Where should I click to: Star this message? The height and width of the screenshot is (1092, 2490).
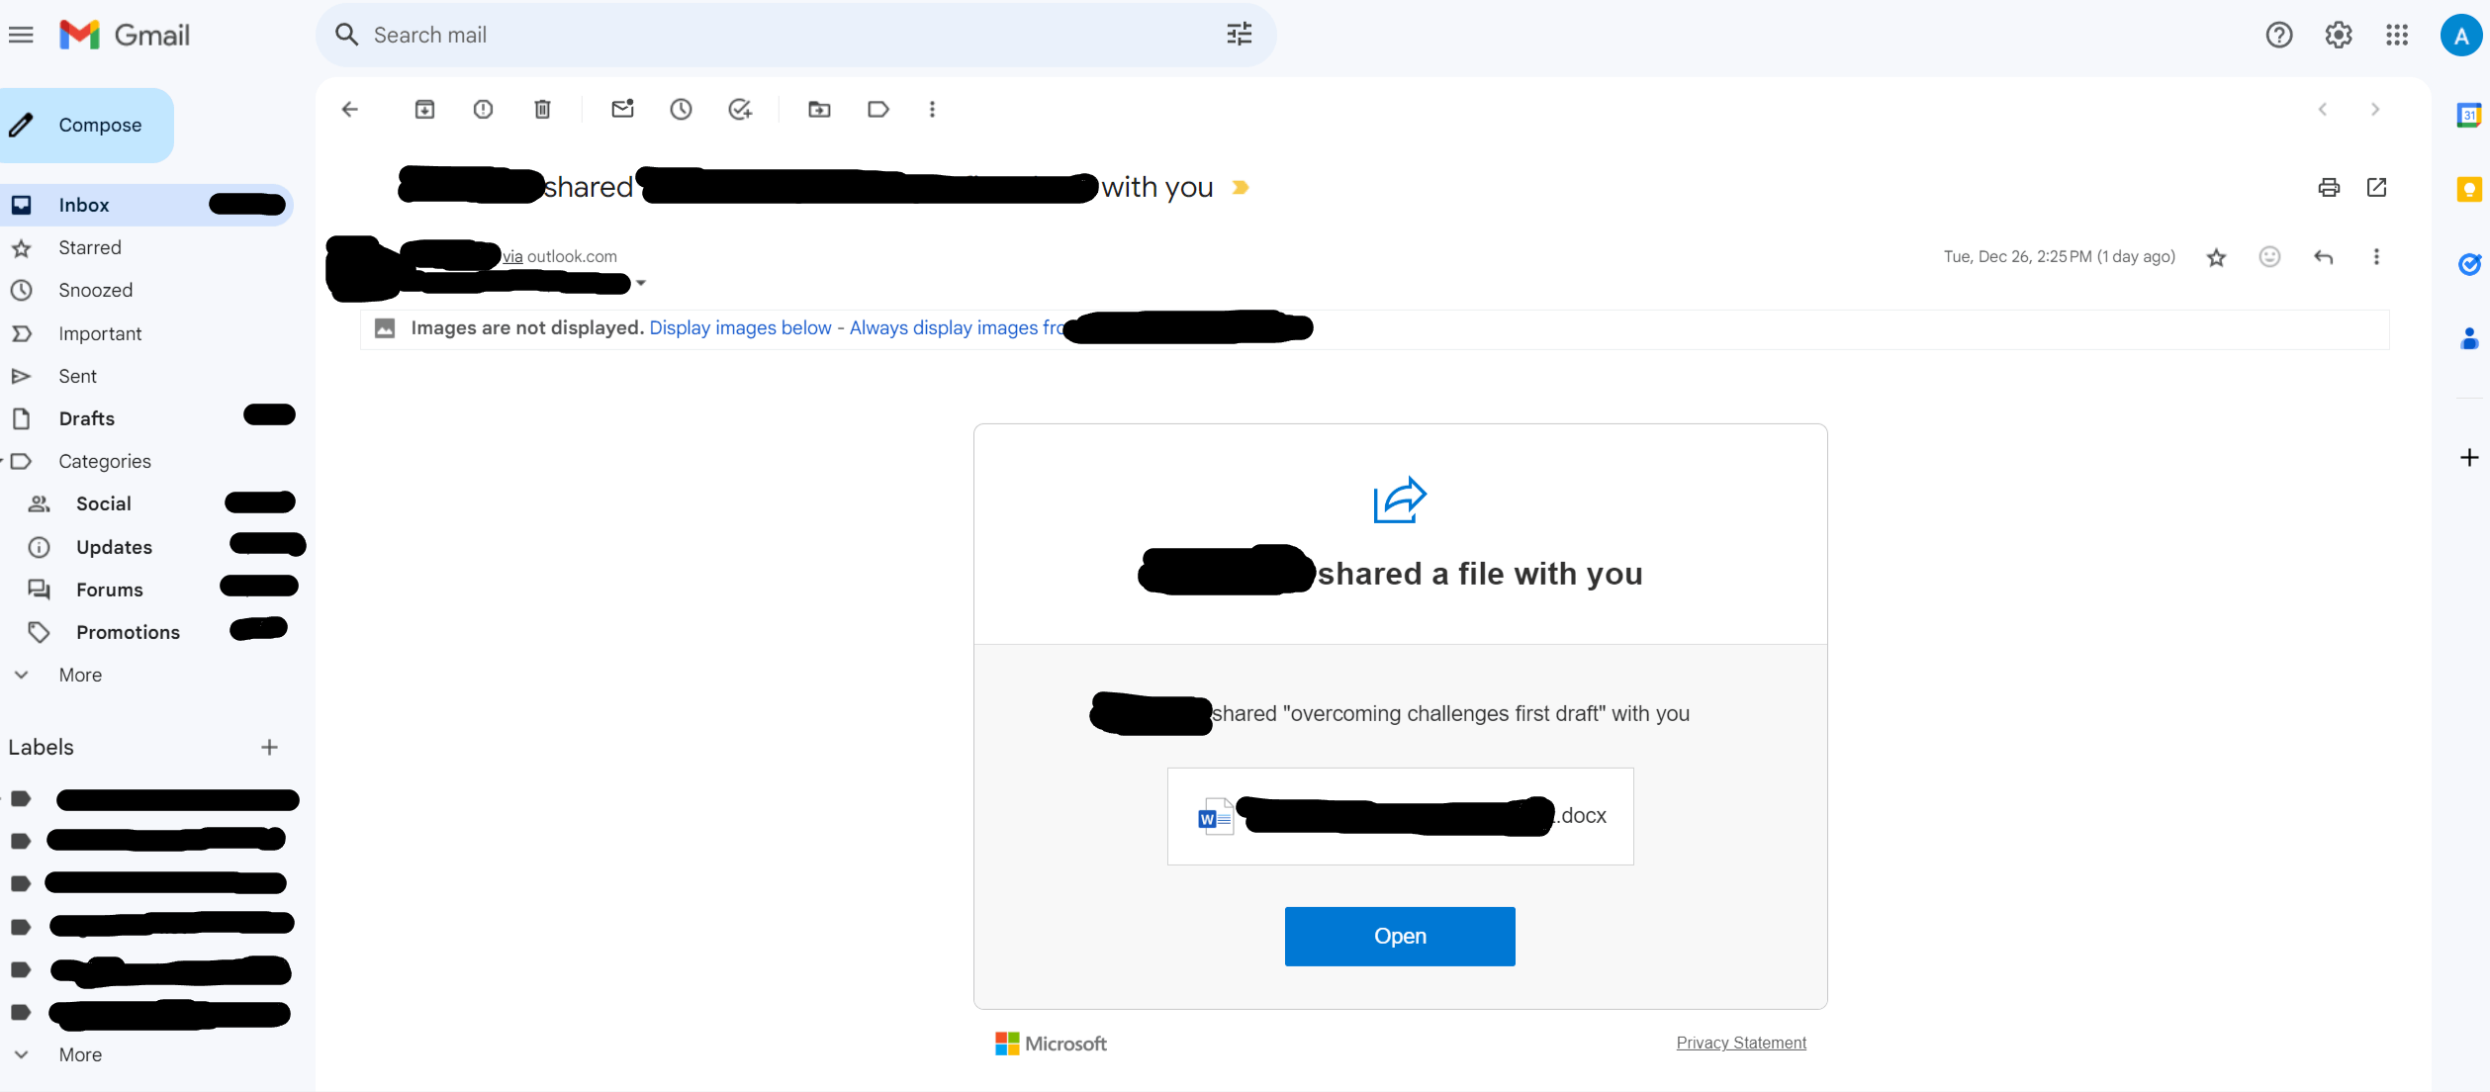click(x=2216, y=257)
